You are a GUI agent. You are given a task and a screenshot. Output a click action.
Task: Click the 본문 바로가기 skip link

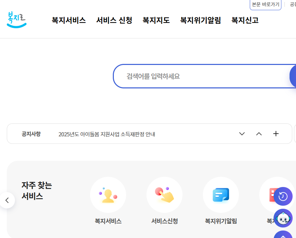[x=265, y=4]
